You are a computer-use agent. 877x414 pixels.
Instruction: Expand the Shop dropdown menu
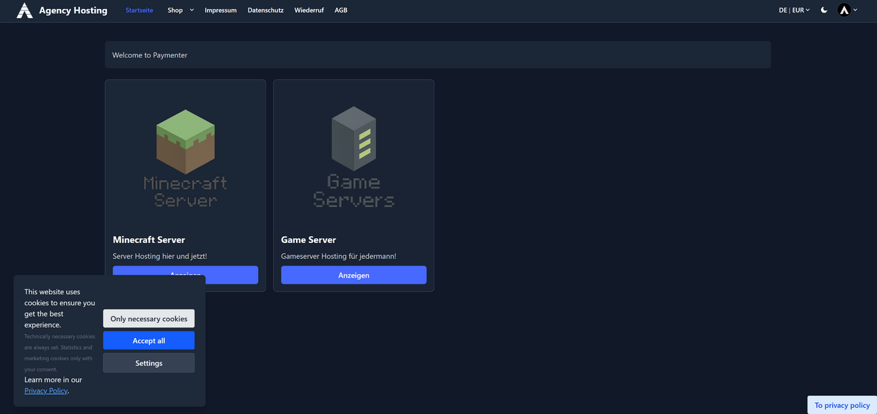[x=181, y=10]
